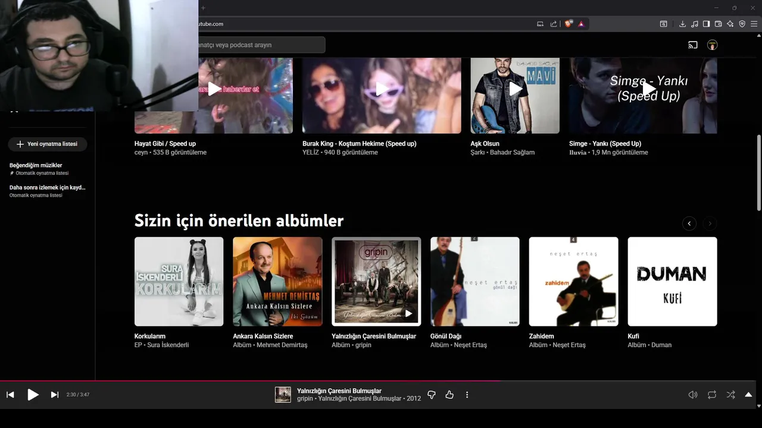Open Mehmet Demirtaş artist link
Viewport: 762px width, 428px height.
(x=282, y=345)
